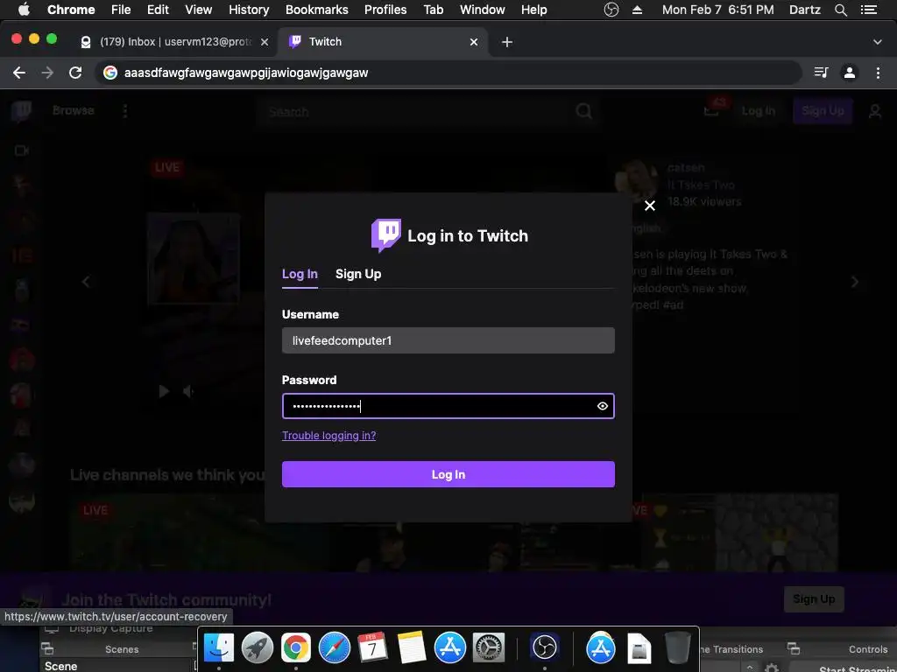This screenshot has height=672, width=897.
Task: Play the featured stream video
Action: [x=164, y=391]
